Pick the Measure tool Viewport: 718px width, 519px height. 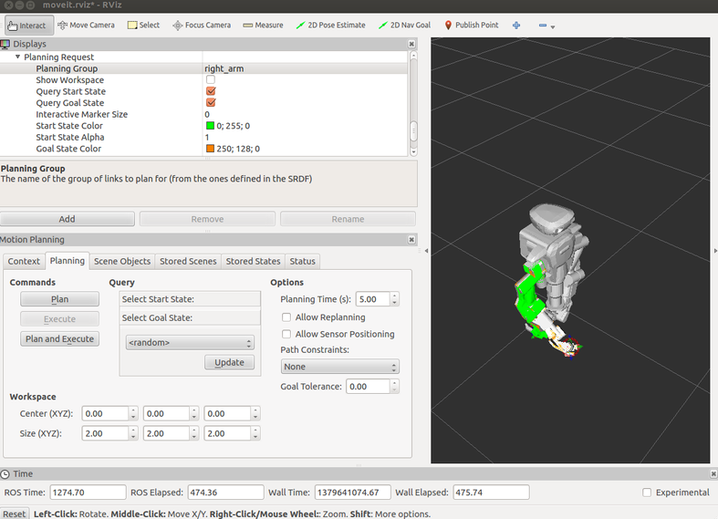pyautogui.click(x=263, y=25)
